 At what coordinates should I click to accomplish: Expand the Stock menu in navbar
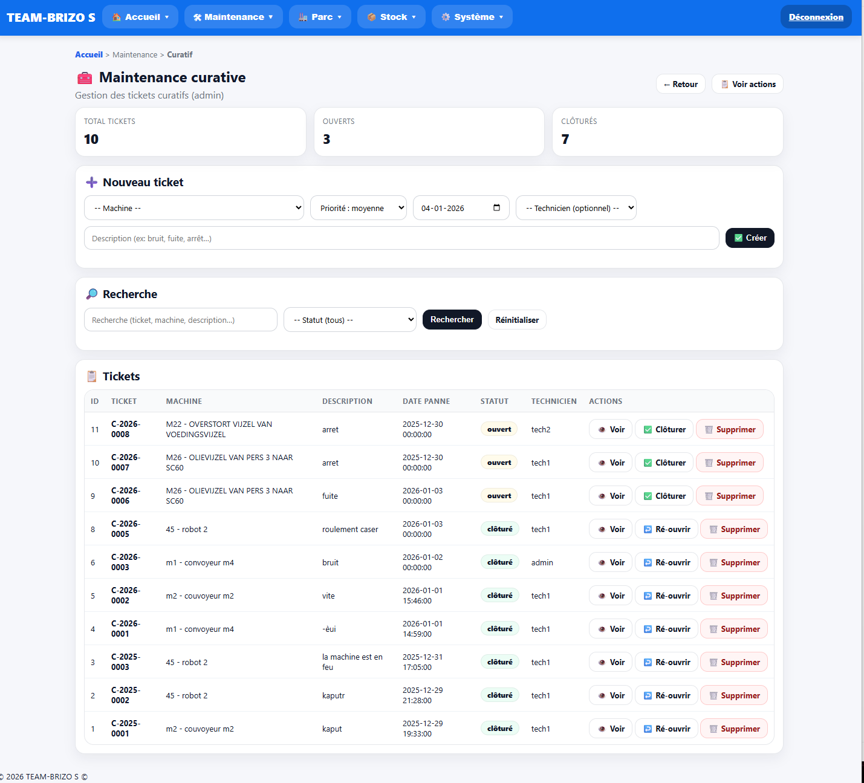pos(391,17)
